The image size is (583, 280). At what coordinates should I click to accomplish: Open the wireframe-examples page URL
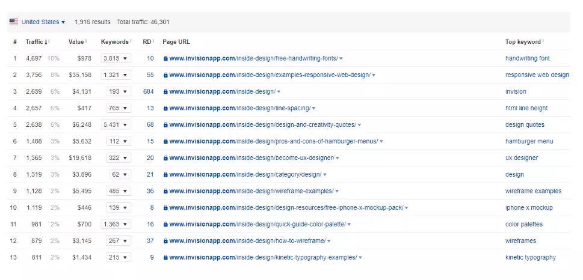251,191
